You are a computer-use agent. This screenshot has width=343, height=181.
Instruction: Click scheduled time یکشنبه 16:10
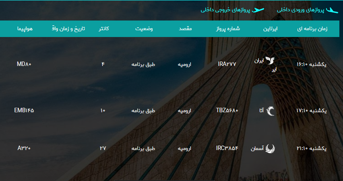click(312, 64)
